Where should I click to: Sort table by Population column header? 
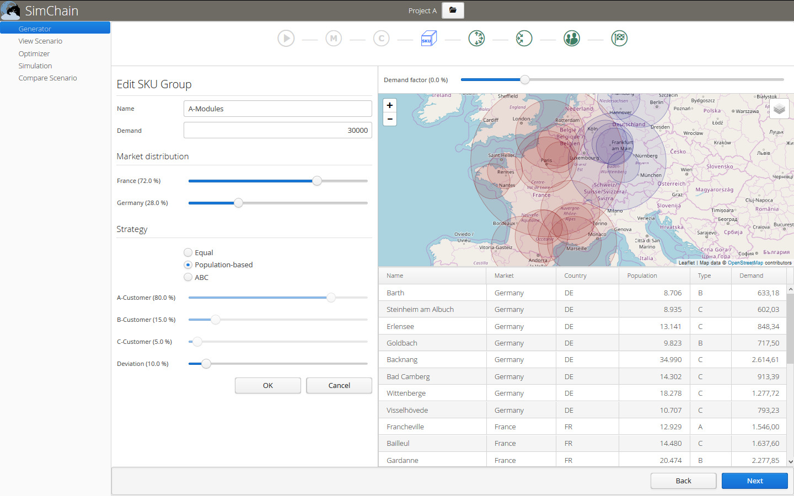click(x=642, y=276)
